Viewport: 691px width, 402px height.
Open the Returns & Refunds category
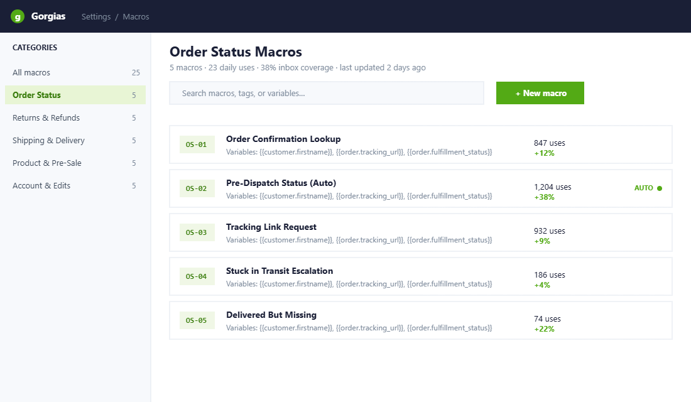75,117
